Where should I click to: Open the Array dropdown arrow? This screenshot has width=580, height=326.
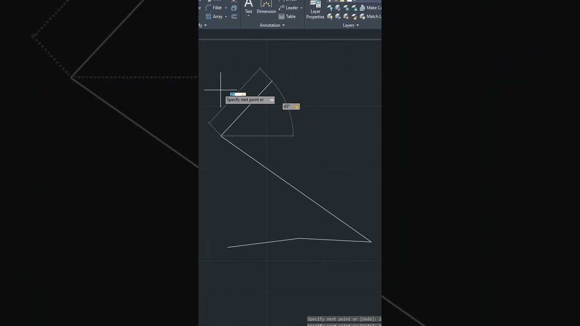point(226,17)
